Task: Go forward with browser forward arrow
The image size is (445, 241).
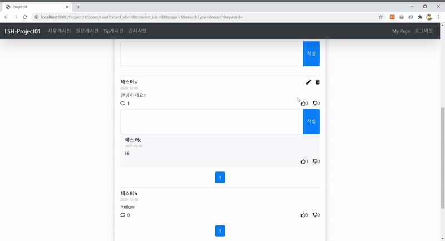Action: (16, 17)
